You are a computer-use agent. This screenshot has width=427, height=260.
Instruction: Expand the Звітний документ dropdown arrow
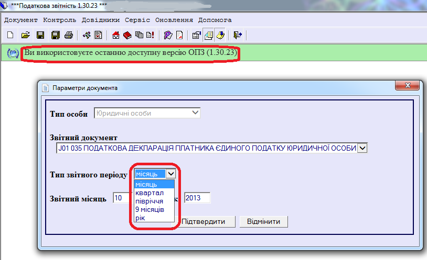363,149
